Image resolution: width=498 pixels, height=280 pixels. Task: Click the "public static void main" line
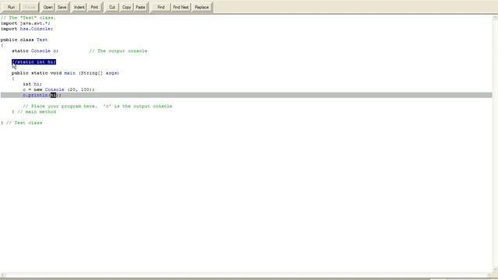(x=65, y=73)
